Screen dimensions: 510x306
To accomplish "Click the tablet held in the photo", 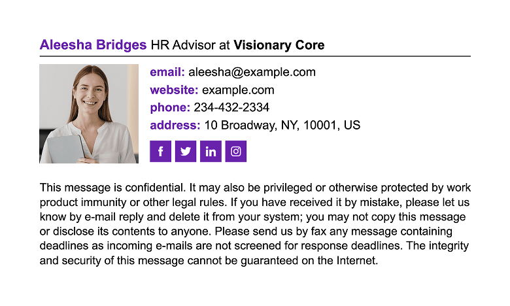I will [x=65, y=149].
